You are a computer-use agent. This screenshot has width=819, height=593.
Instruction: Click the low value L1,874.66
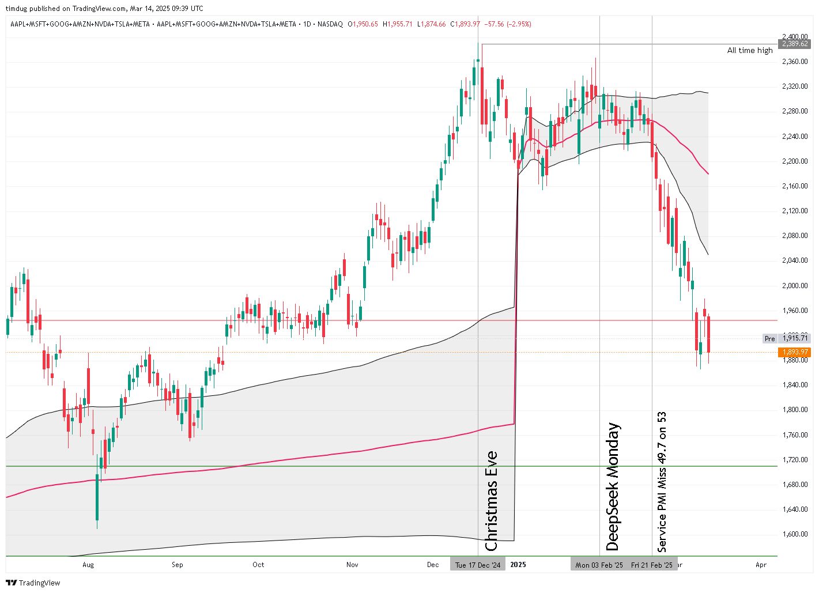pos(432,24)
